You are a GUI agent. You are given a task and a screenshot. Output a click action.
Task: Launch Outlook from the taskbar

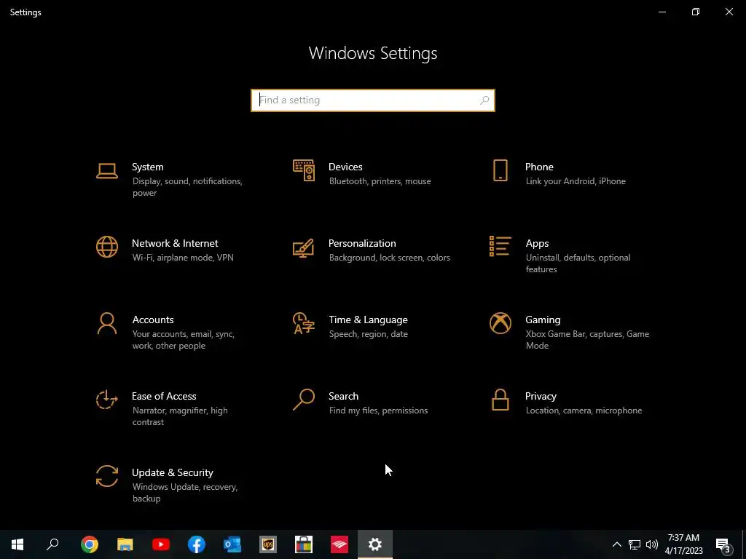[x=232, y=544]
